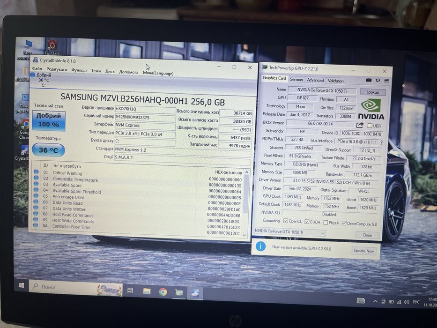
Task: Toggle the PhysX checkbox
Action: click(x=326, y=222)
